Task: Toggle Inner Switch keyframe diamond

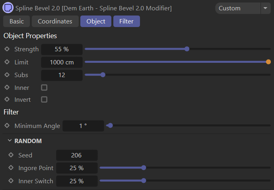Action: (11, 180)
